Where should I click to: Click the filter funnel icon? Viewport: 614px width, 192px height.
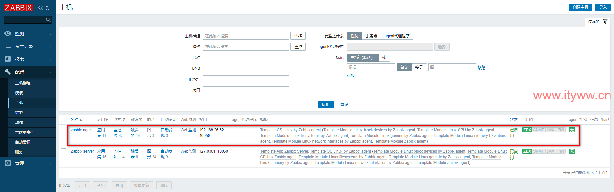click(605, 21)
